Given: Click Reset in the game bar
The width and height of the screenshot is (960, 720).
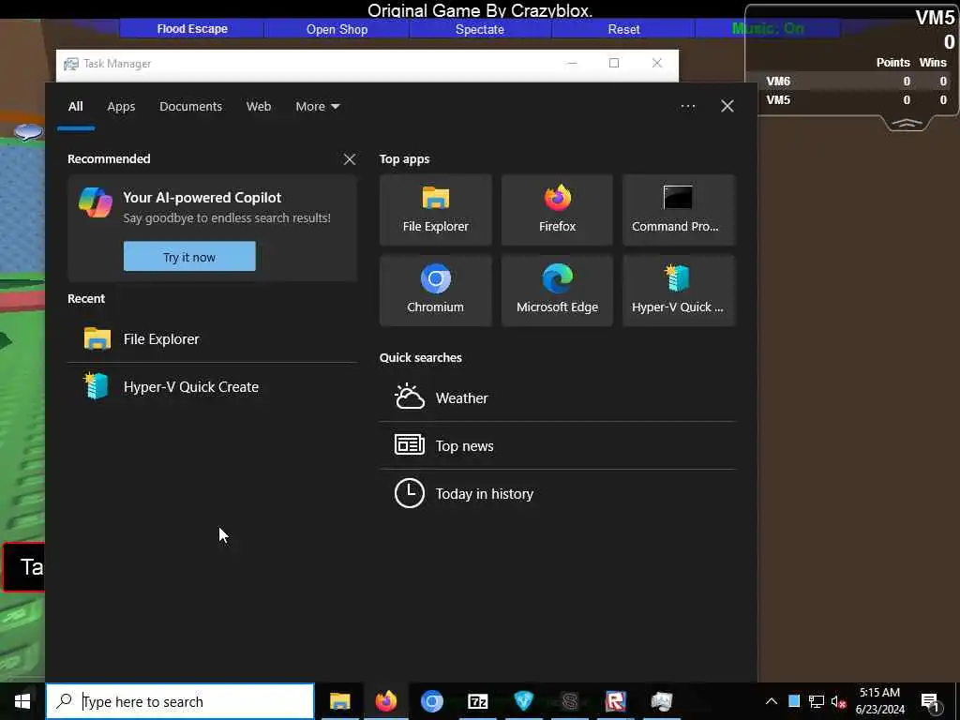Looking at the screenshot, I should (x=623, y=29).
